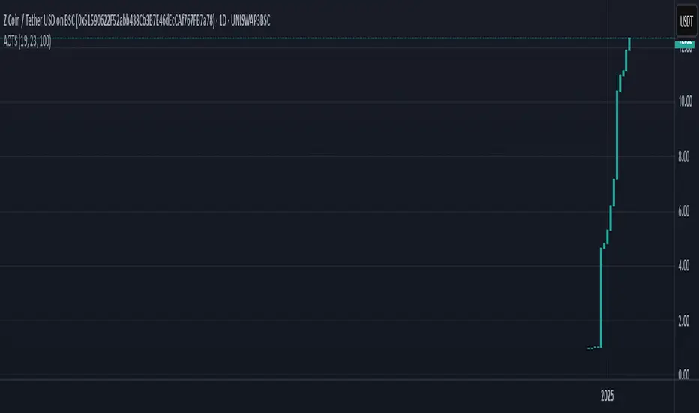This screenshot has width=699, height=413.
Task: Click the 6.00 price scale label
Action: pos(684,212)
